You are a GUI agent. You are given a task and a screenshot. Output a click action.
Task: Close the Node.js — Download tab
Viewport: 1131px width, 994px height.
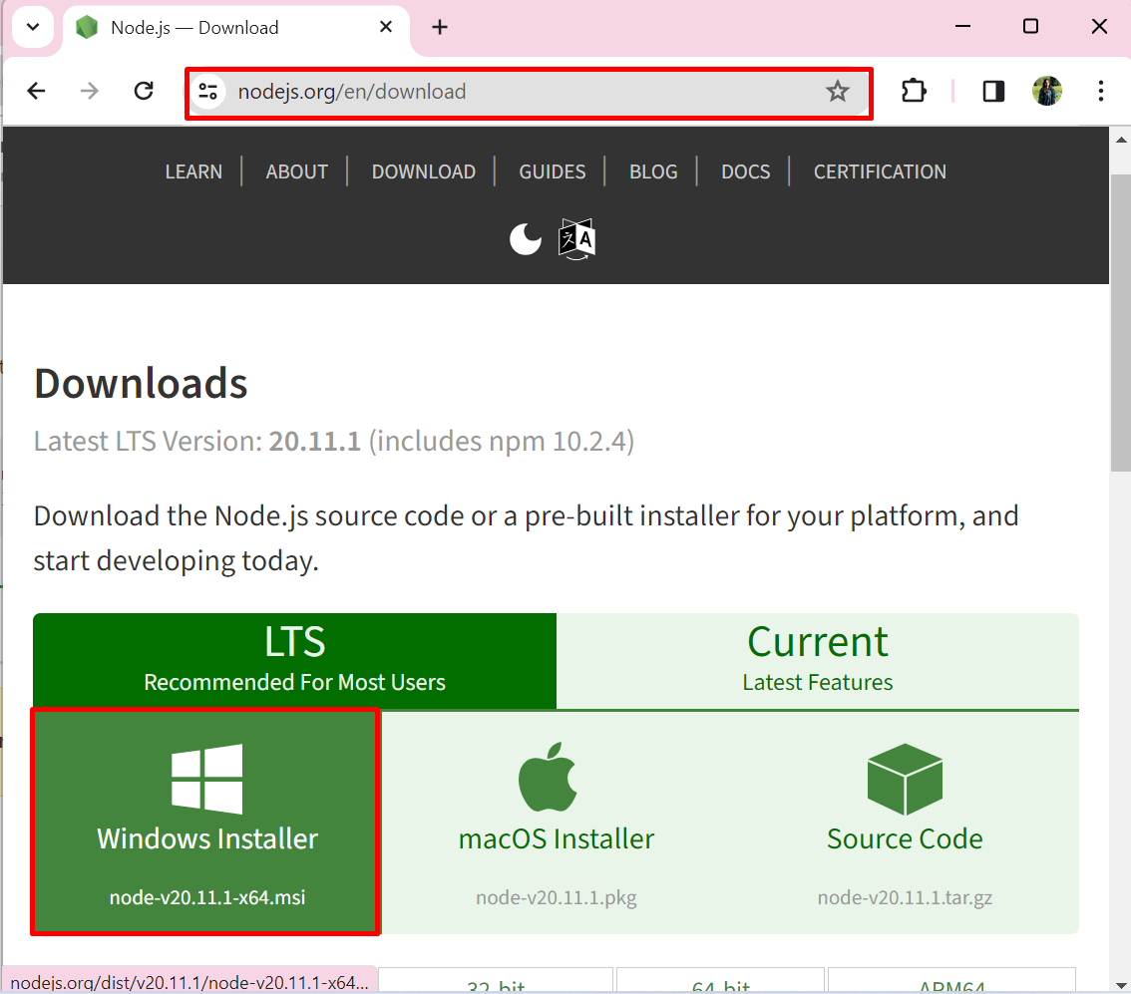click(x=386, y=27)
